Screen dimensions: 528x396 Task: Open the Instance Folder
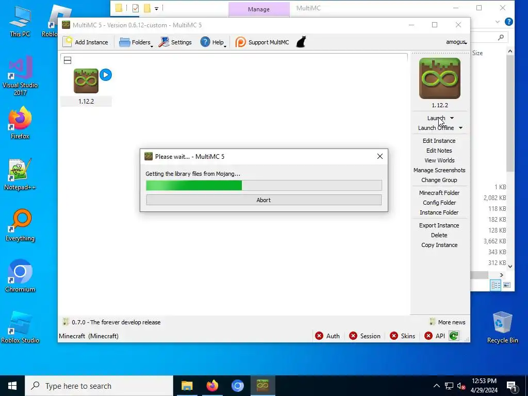pos(439,212)
